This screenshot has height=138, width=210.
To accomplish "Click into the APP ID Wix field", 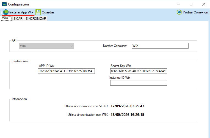I will point(66,71).
